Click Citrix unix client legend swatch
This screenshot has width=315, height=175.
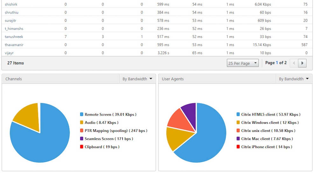238,131
